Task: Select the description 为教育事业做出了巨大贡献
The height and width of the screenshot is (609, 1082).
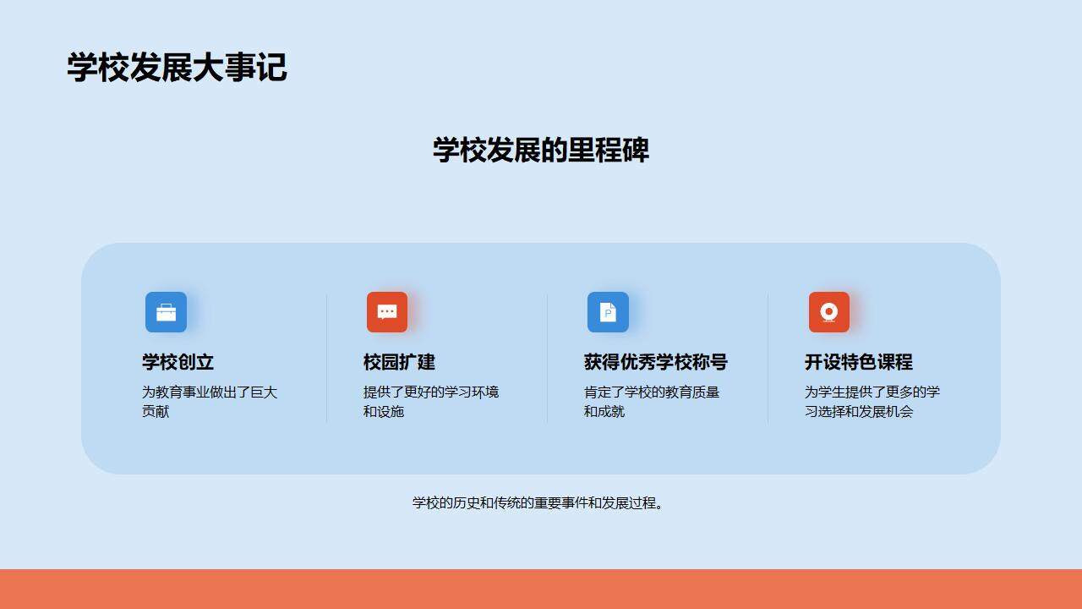Action: point(210,402)
